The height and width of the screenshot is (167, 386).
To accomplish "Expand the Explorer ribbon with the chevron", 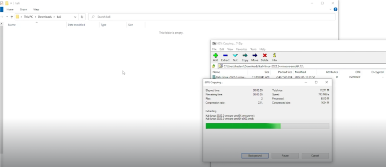I will (330, 9).
